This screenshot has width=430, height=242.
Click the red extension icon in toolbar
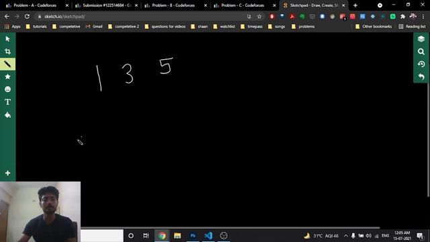click(x=271, y=16)
